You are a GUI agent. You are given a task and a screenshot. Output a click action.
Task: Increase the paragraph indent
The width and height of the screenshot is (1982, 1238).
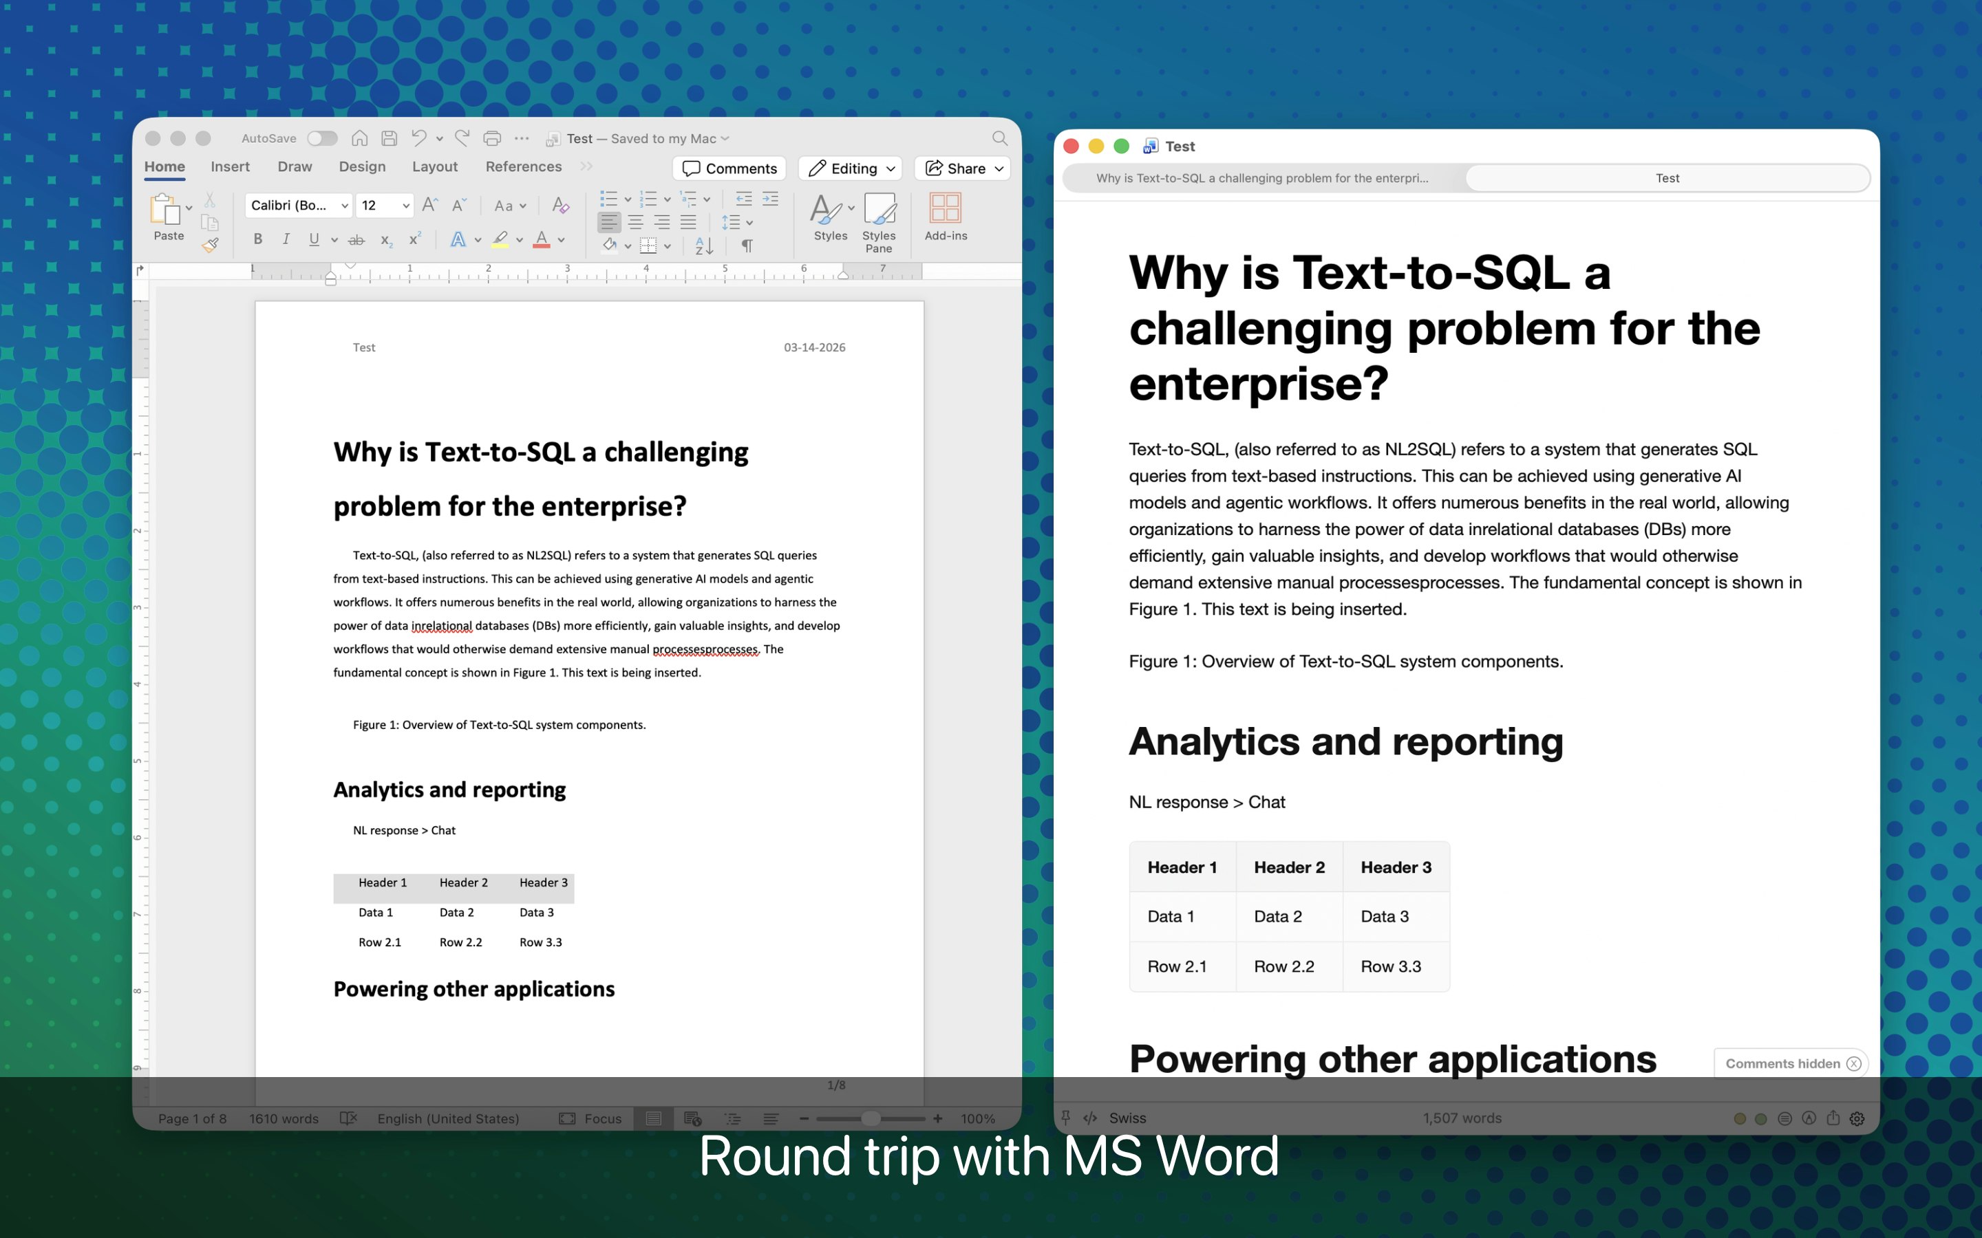pyautogui.click(x=771, y=199)
